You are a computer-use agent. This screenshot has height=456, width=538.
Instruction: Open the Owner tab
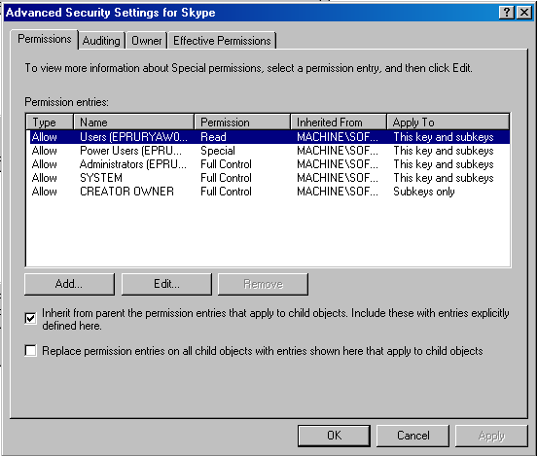coord(147,41)
